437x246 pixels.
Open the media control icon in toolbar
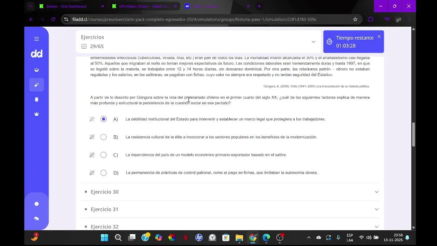pos(387,19)
